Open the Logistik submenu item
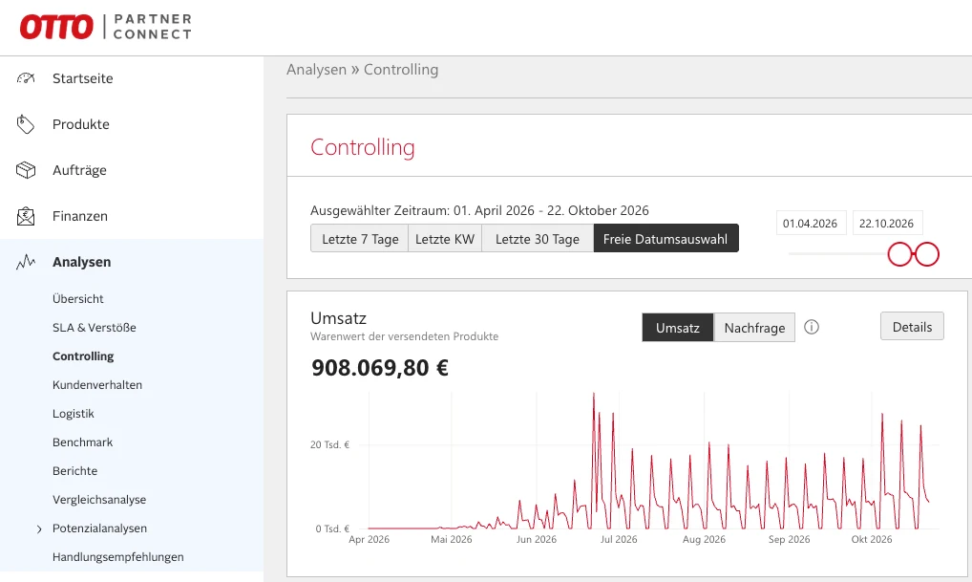The width and height of the screenshot is (972, 582). point(74,413)
